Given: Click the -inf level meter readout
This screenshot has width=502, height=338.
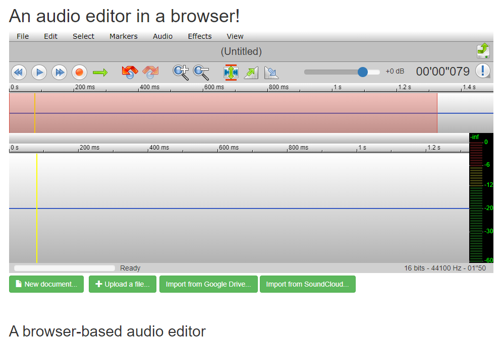Looking at the screenshot, I should pyautogui.click(x=474, y=137).
